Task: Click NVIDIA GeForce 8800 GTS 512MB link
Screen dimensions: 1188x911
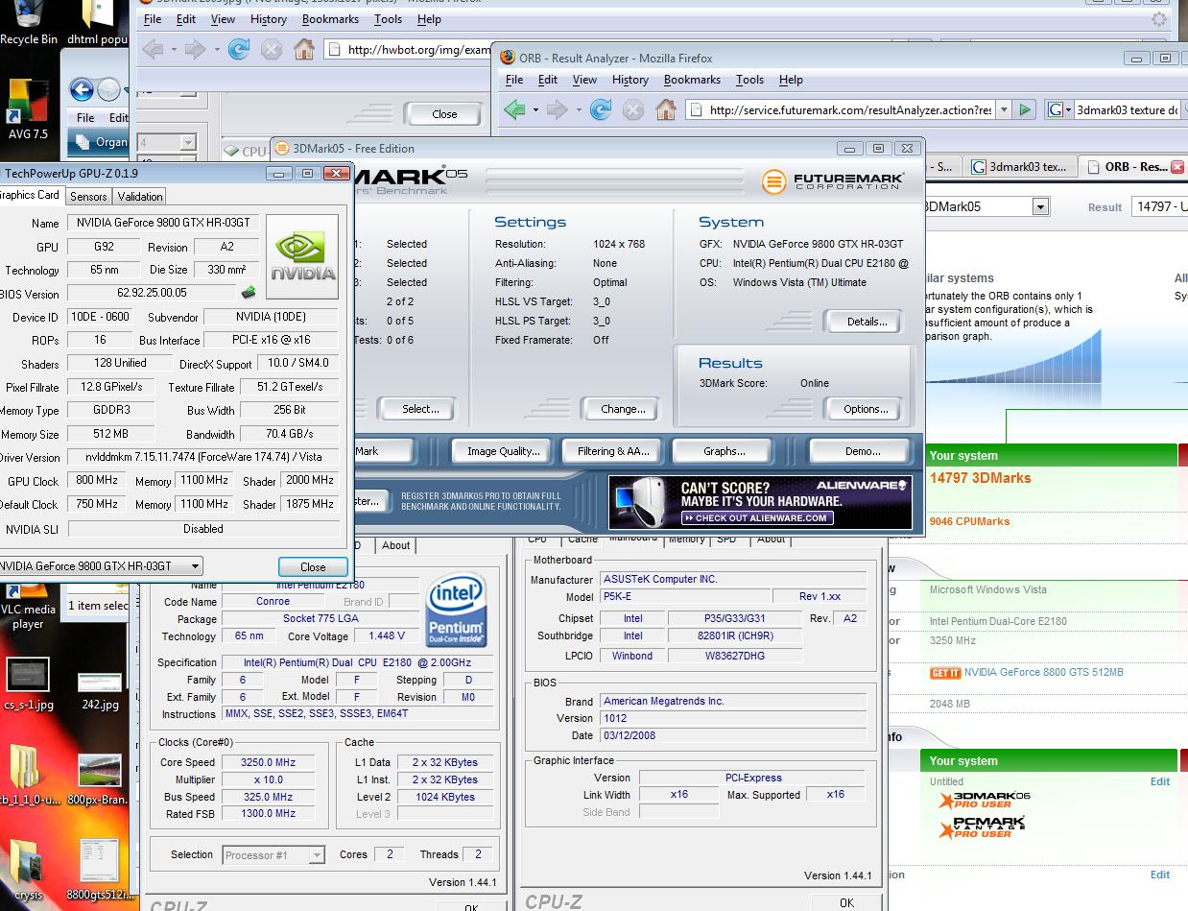Action: click(x=1044, y=672)
